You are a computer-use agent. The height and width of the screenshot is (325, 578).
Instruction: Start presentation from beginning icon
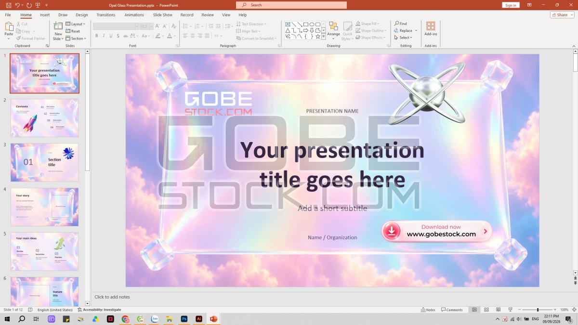coord(38,5)
